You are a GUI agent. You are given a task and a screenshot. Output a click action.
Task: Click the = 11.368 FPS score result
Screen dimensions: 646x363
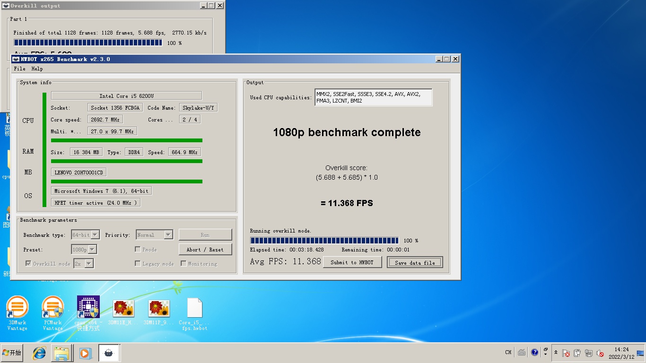(x=347, y=203)
